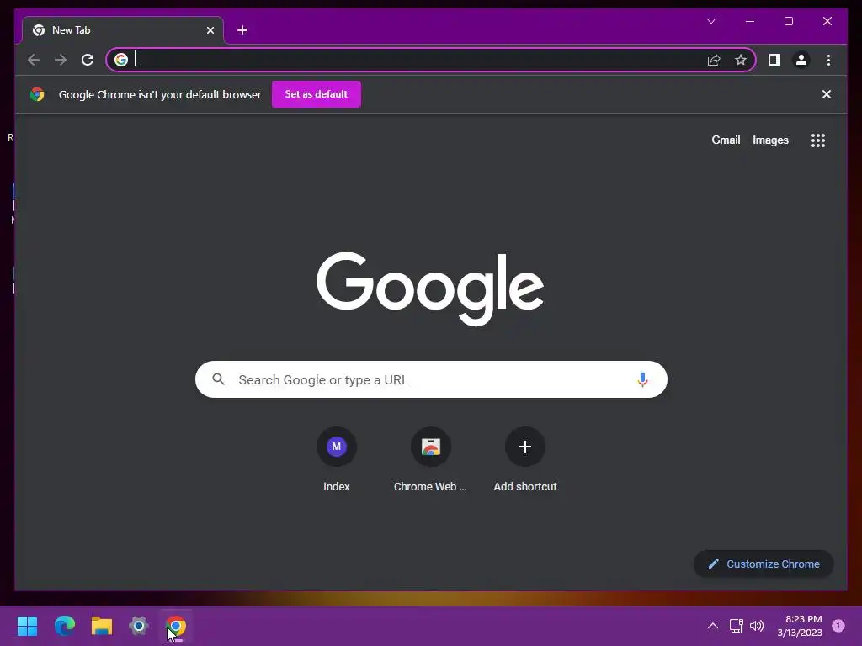The image size is (862, 646).
Task: Start voice search with microphone icon
Action: pos(642,379)
